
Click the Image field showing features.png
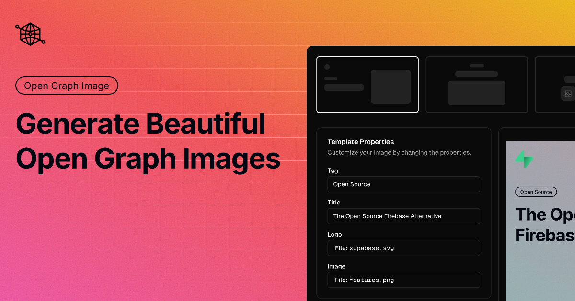tap(403, 279)
